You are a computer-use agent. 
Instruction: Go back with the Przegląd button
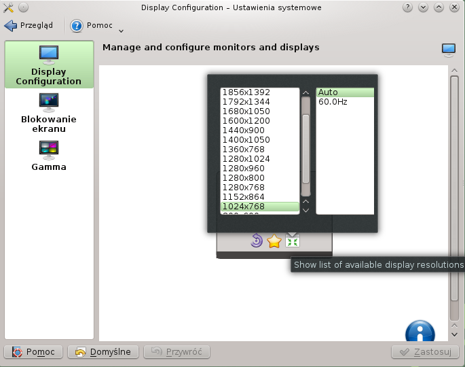[x=29, y=26]
